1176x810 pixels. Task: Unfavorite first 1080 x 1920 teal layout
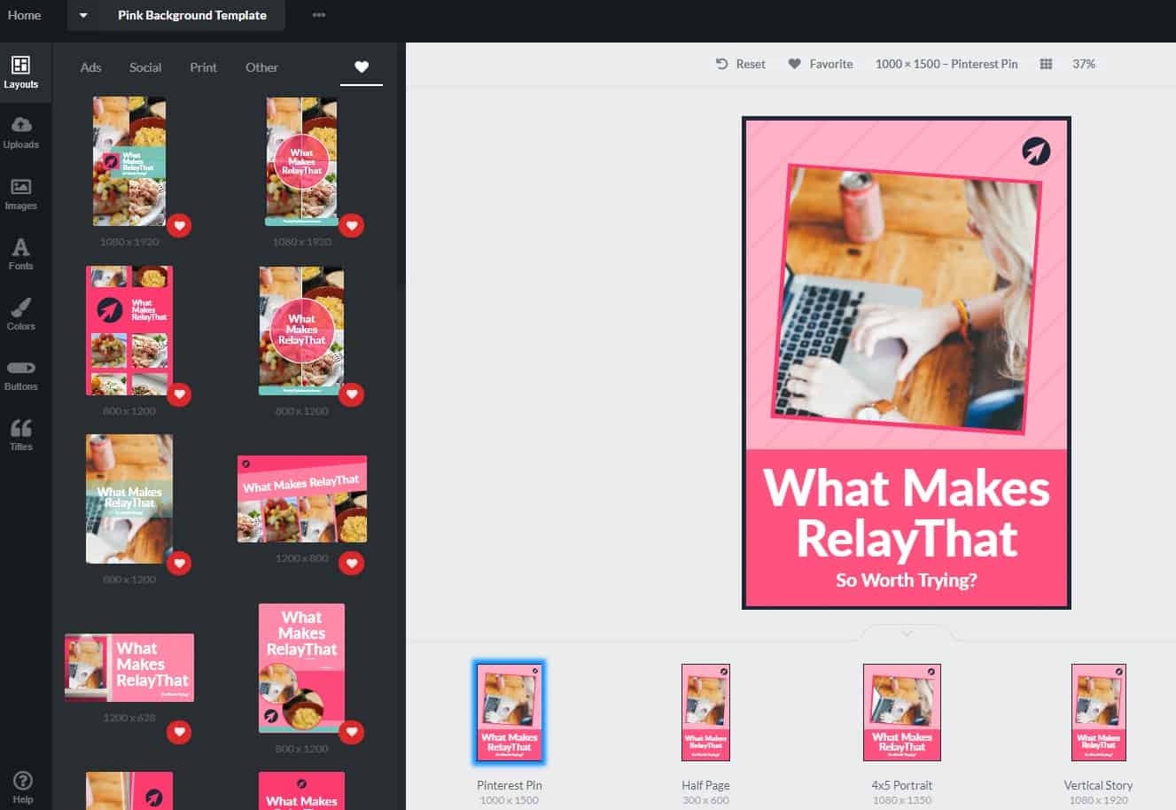[179, 226]
